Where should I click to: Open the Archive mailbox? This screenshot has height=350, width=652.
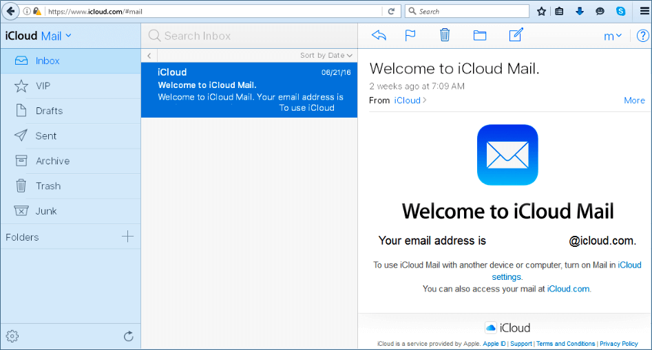tap(71, 161)
